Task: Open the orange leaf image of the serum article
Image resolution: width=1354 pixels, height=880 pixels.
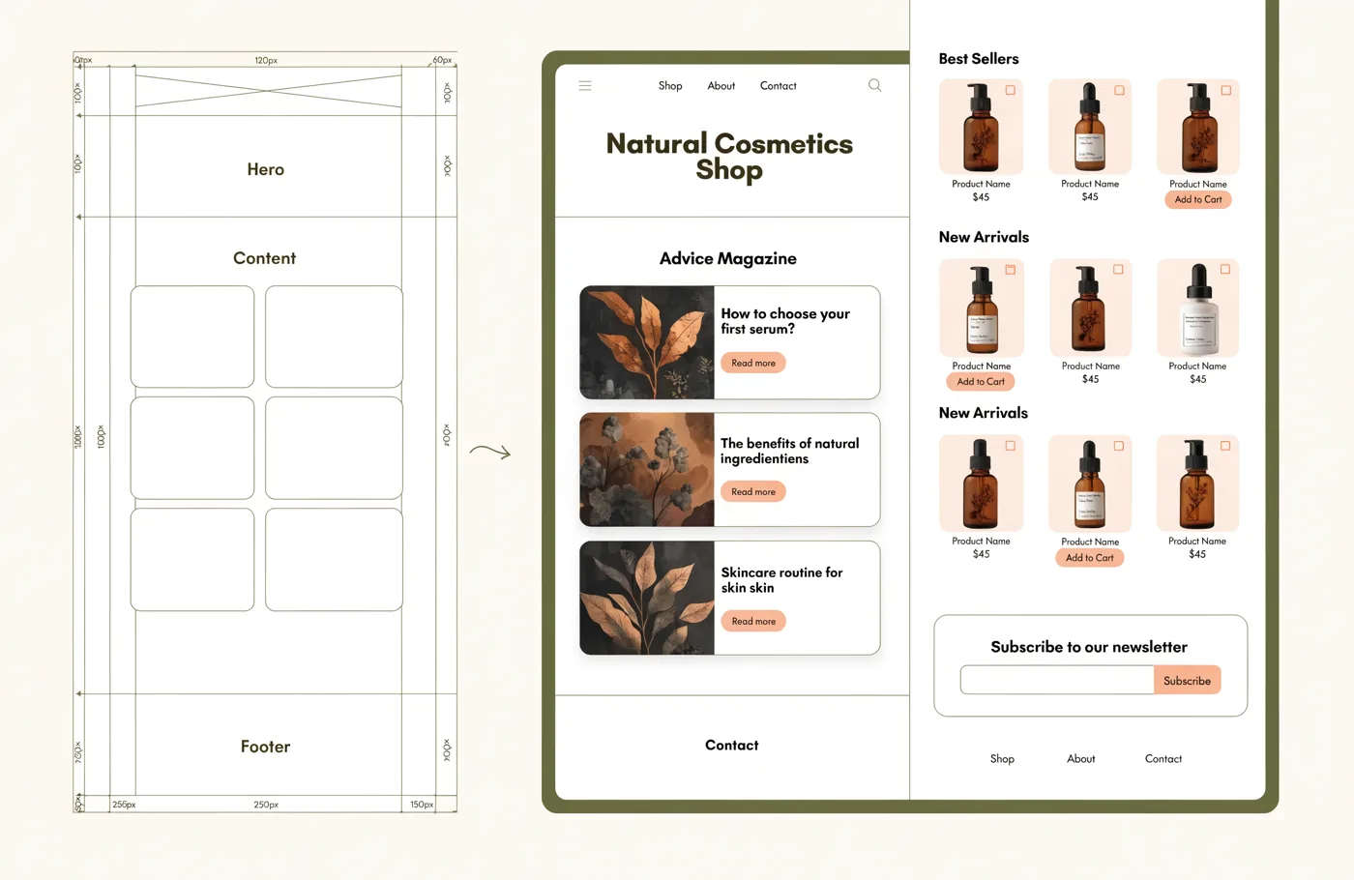Action: pos(647,342)
